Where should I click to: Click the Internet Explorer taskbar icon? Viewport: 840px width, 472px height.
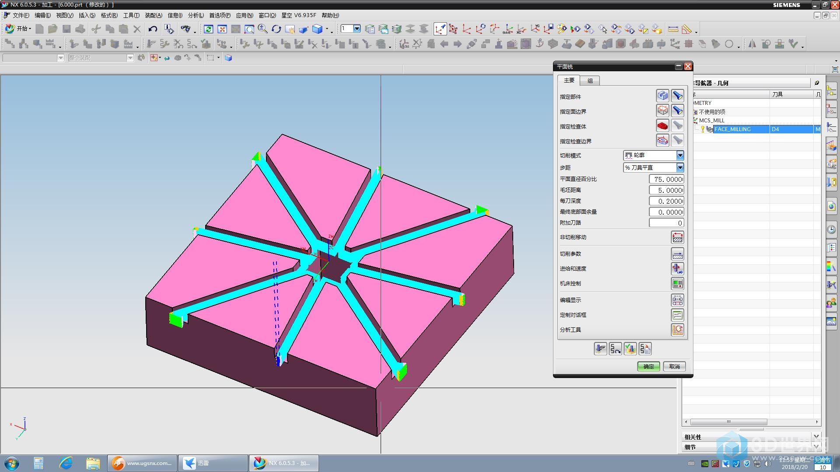point(66,463)
